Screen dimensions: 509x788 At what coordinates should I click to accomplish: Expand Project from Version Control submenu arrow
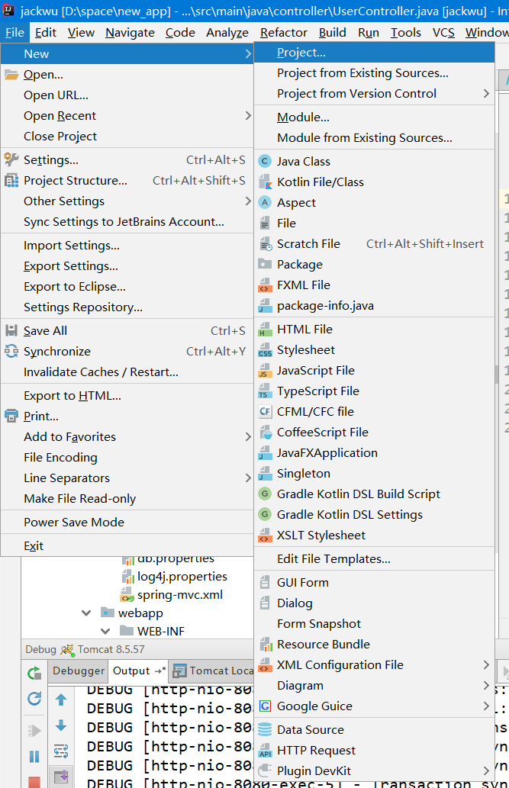(x=486, y=94)
